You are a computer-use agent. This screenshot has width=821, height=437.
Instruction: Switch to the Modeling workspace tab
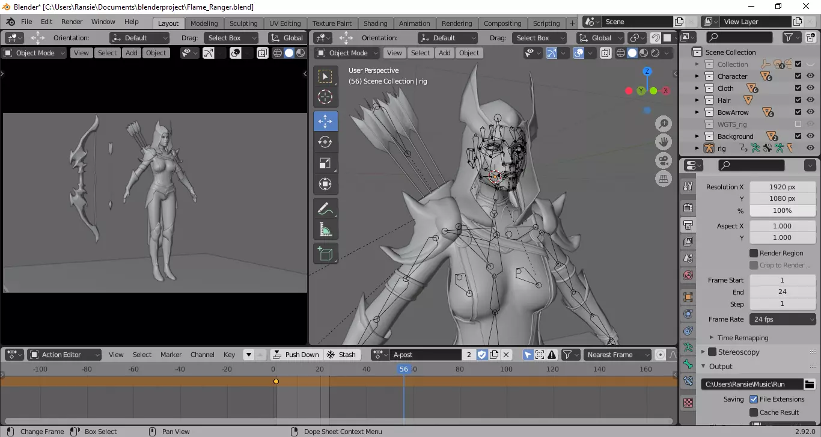pos(204,23)
